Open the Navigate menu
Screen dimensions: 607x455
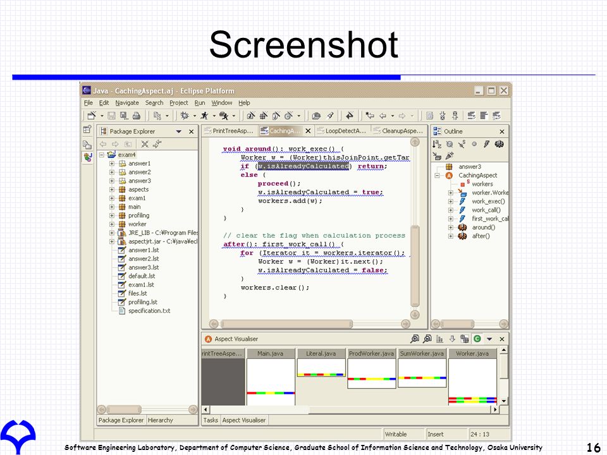[127, 103]
